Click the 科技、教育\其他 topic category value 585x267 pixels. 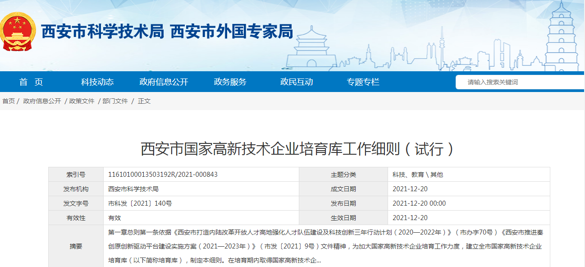(417, 175)
